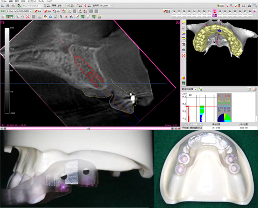Select the highlighted pink tooth 21 button
Image resolution: width=258 pixels, height=208 pixels.
coord(215,11)
